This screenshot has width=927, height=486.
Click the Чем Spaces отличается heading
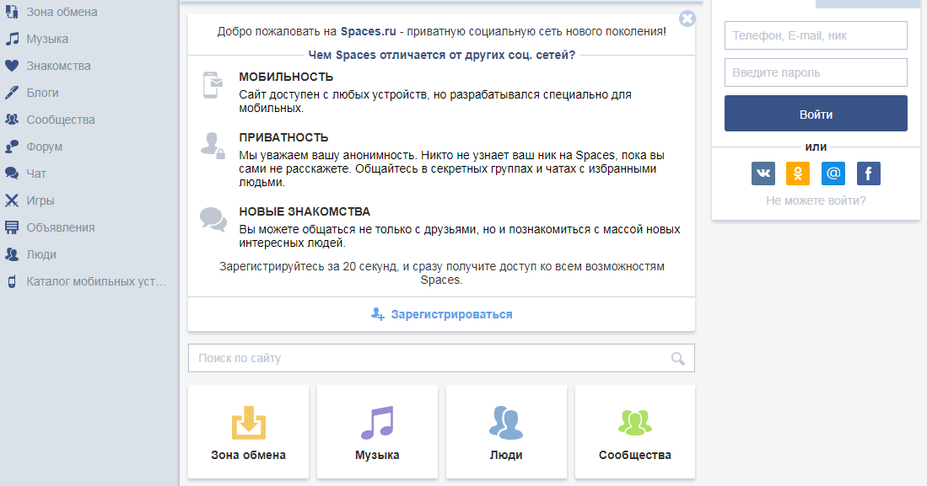tap(442, 55)
